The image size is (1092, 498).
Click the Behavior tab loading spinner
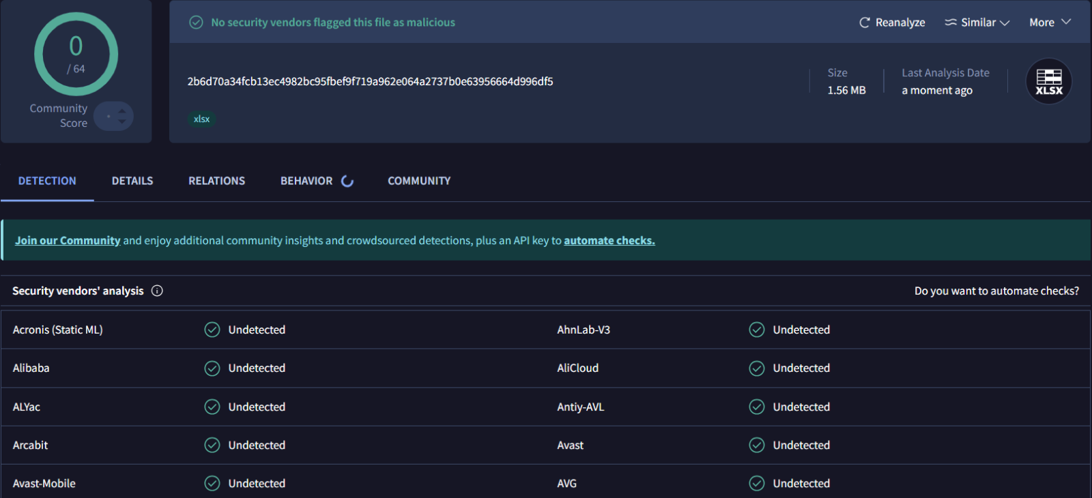(x=347, y=181)
